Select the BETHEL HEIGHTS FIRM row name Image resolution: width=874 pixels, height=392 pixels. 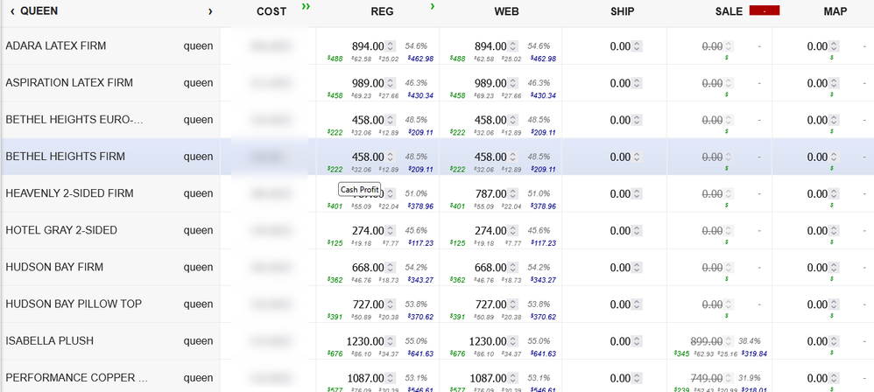click(x=65, y=157)
